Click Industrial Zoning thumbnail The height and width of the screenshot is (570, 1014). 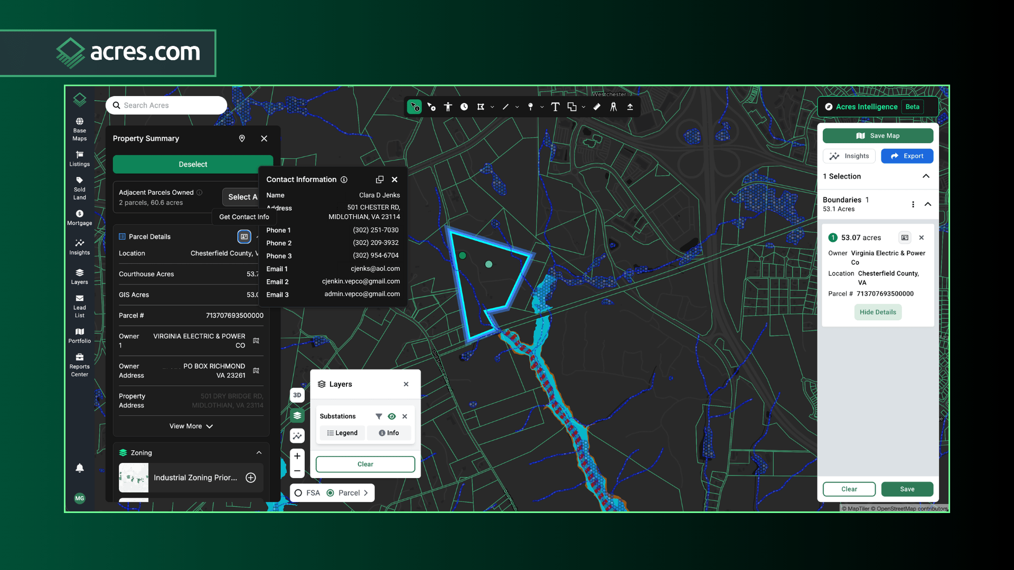pos(134,478)
